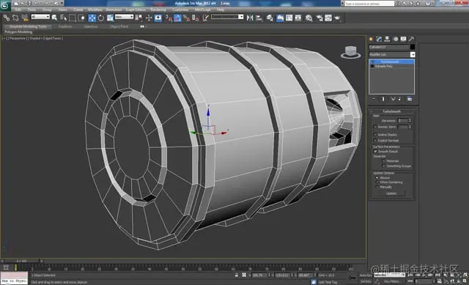Open the reference coordinate system dropdown

point(124,17)
